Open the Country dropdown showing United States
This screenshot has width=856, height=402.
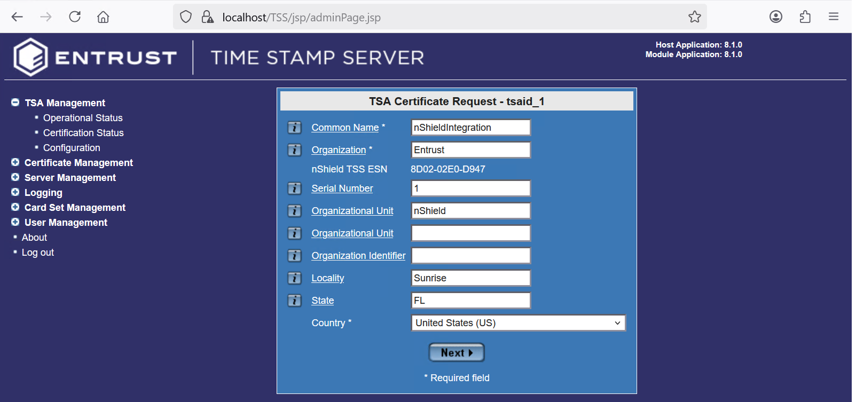[x=519, y=323]
